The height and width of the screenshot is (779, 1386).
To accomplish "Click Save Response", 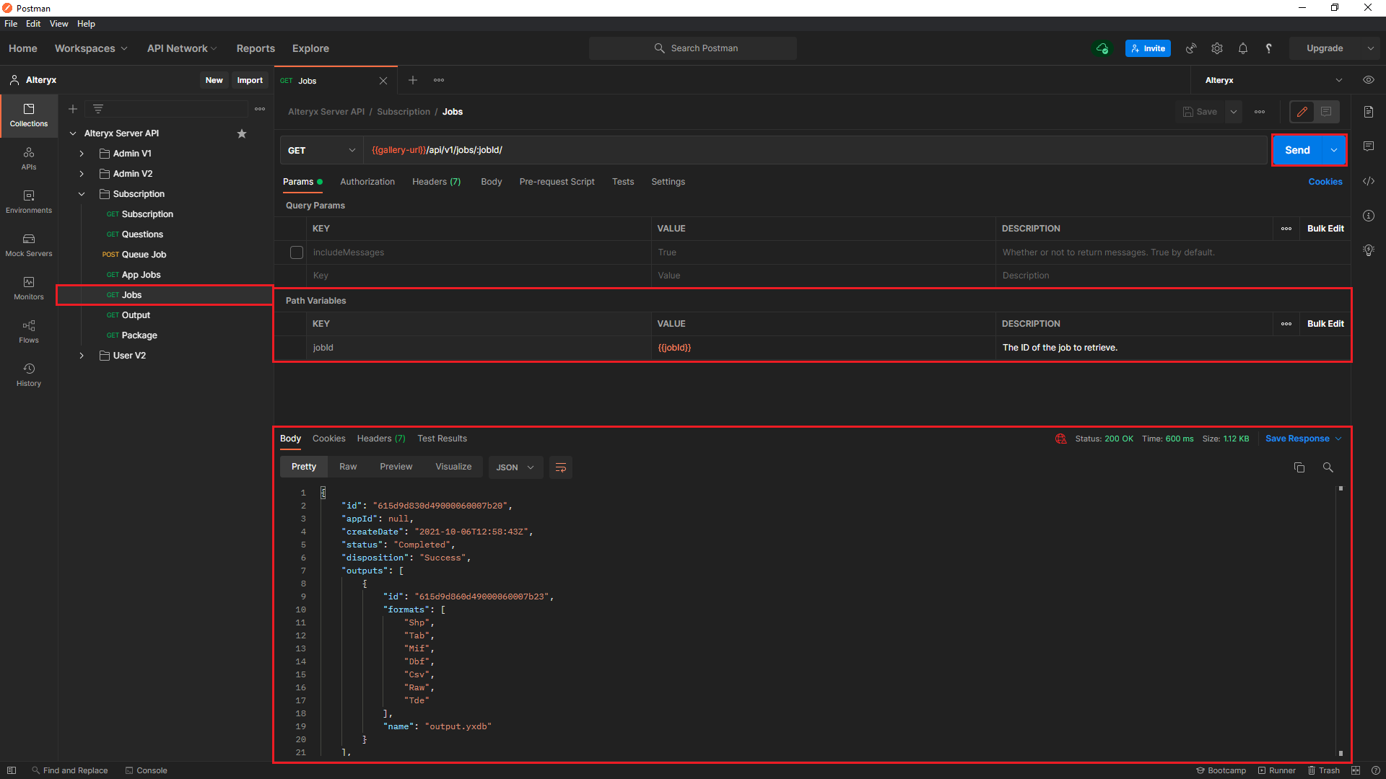I will click(x=1297, y=439).
